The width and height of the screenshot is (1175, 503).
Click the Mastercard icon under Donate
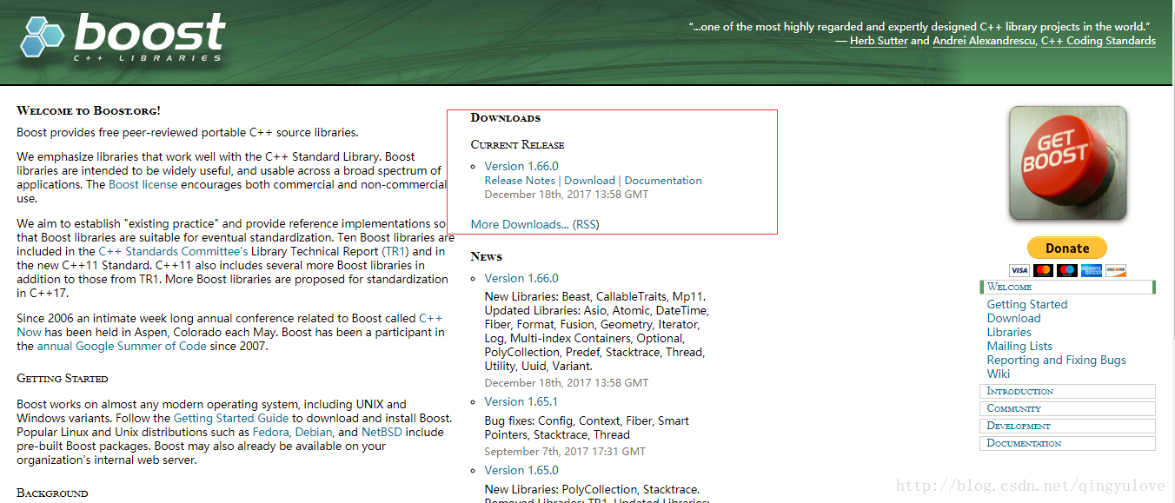[x=1044, y=270]
